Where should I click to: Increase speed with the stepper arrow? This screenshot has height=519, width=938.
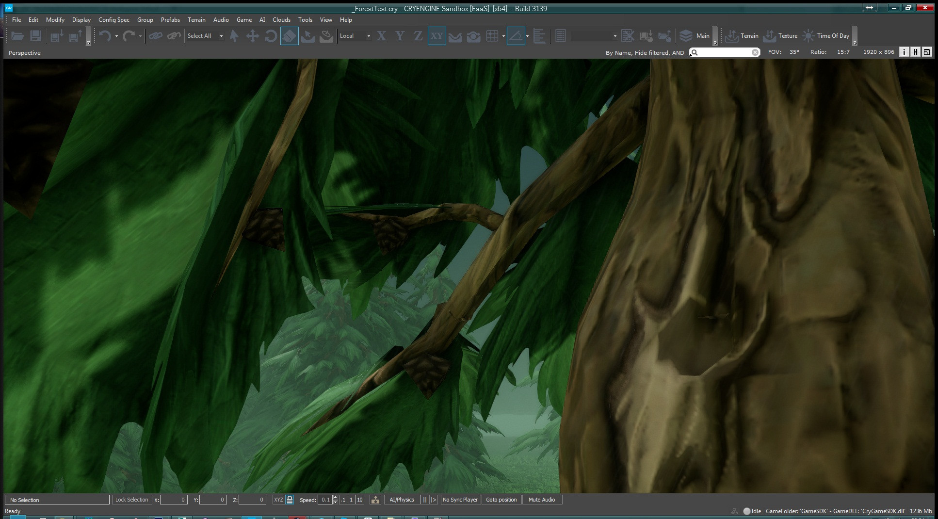[336, 497]
